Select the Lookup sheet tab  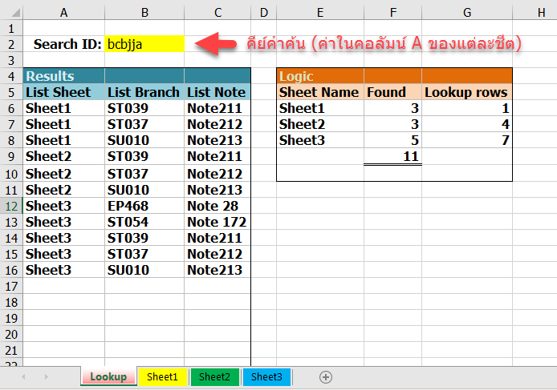click(108, 376)
